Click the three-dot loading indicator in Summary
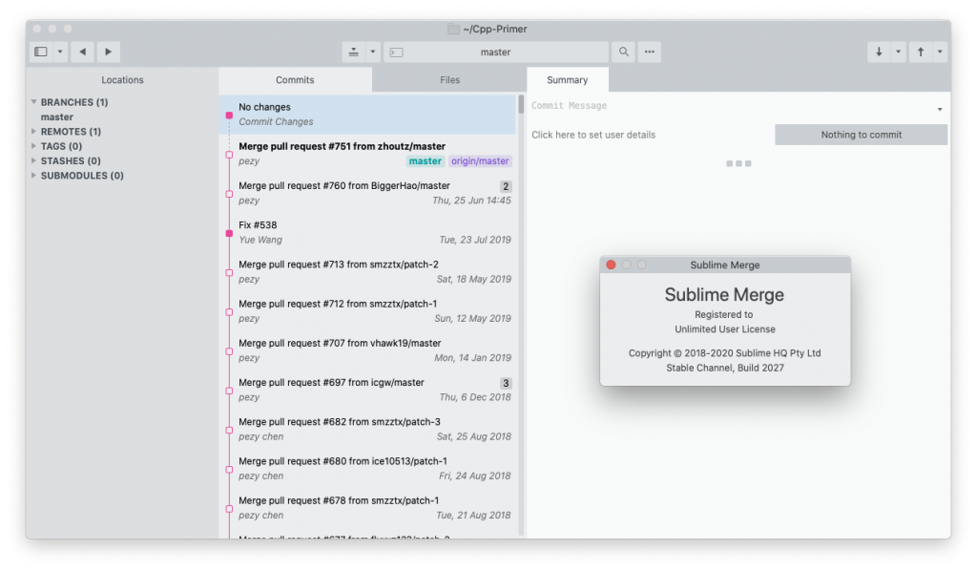Image resolution: width=977 pixels, height=571 pixels. [x=739, y=163]
